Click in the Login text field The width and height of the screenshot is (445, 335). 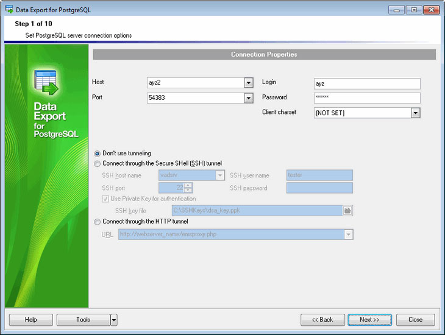(x=366, y=83)
